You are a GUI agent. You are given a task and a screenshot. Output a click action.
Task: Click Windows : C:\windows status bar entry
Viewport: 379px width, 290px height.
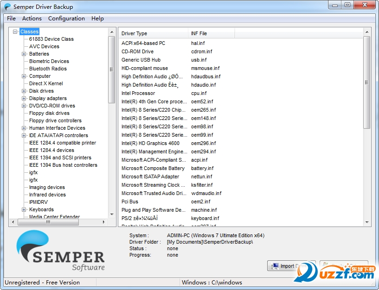click(212, 283)
